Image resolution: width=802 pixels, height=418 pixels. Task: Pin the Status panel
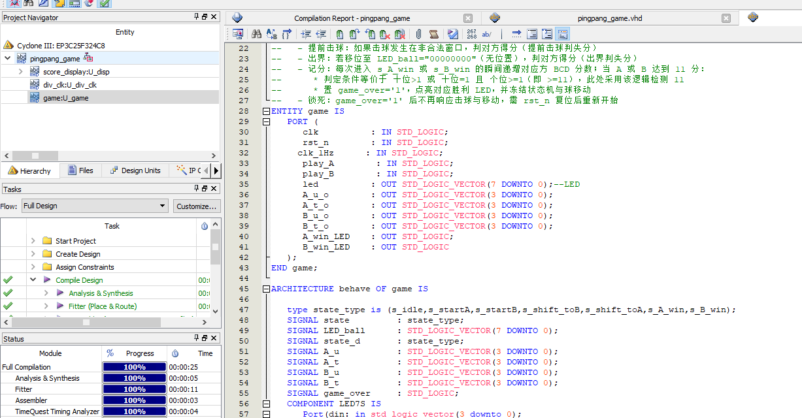click(x=197, y=338)
